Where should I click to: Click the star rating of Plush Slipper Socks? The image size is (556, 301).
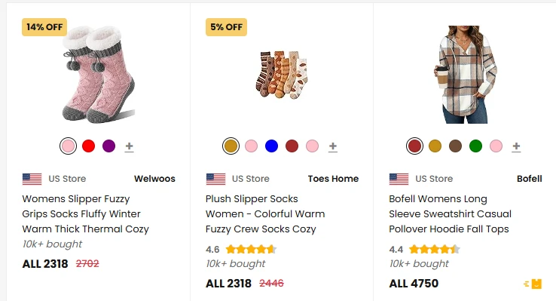[251, 249]
